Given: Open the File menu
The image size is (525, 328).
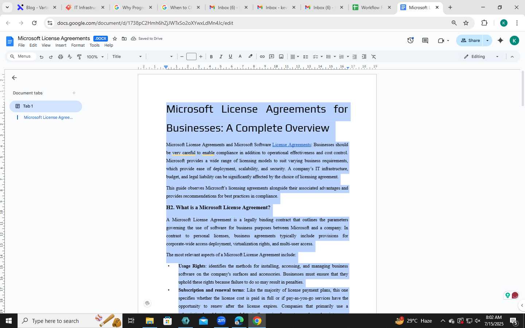Looking at the screenshot, I should click(22, 46).
